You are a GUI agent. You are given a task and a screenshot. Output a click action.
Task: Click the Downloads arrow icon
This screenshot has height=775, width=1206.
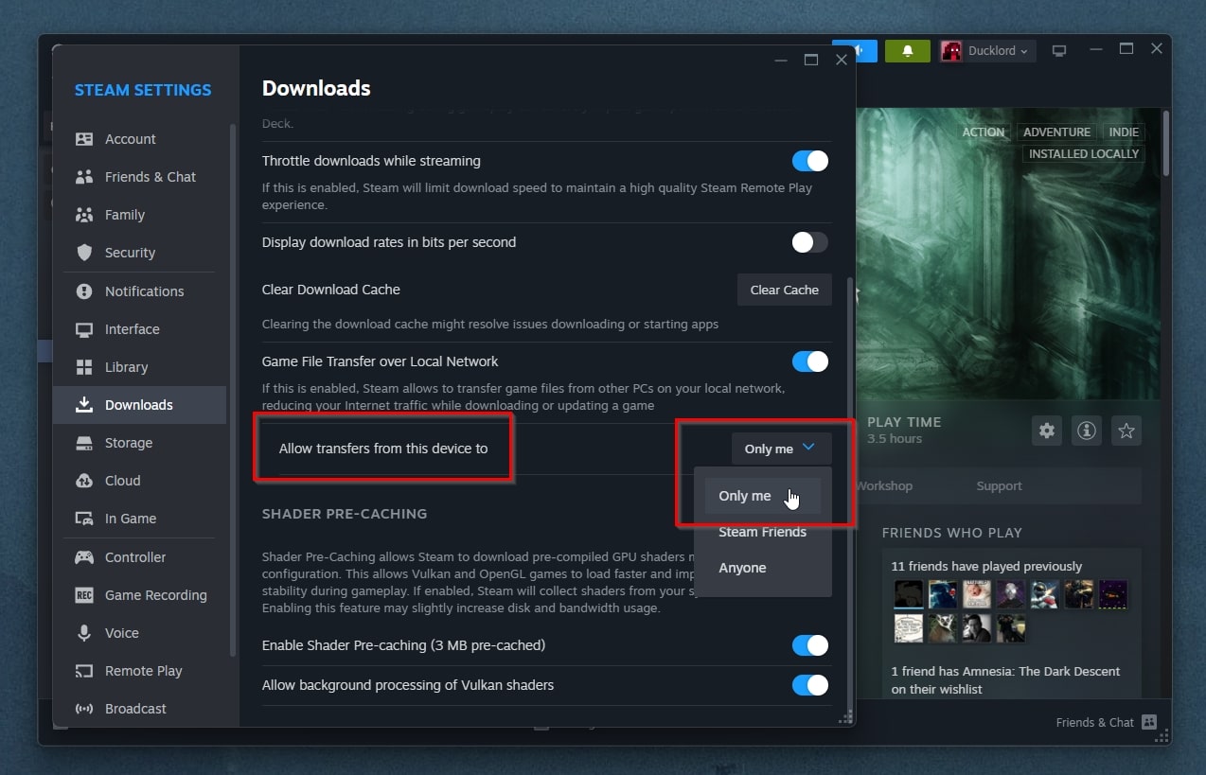point(84,405)
